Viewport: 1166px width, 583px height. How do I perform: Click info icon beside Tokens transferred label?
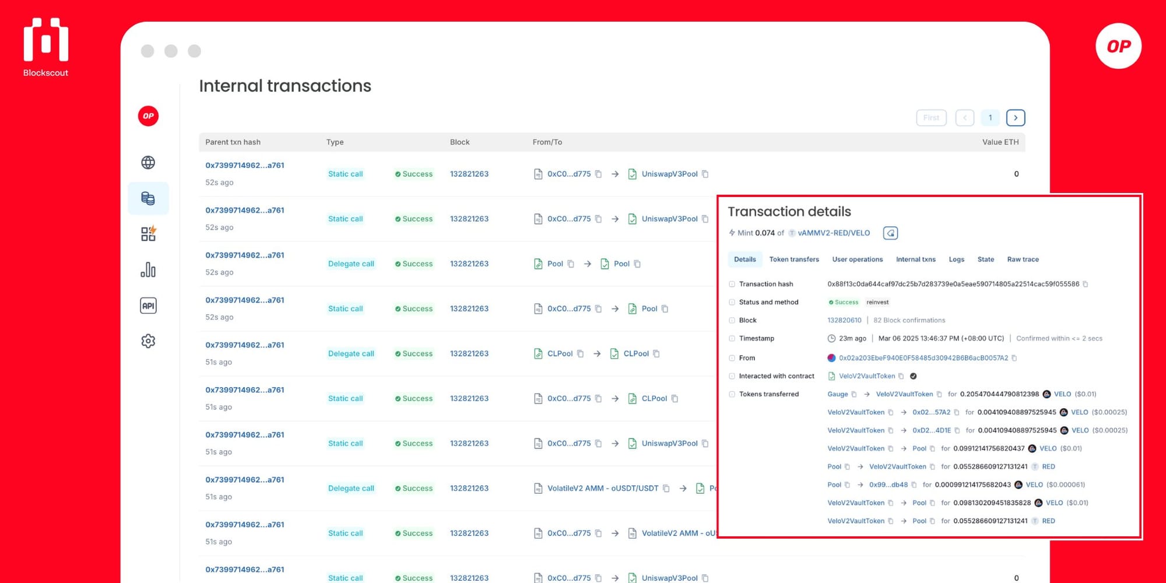[x=732, y=394]
